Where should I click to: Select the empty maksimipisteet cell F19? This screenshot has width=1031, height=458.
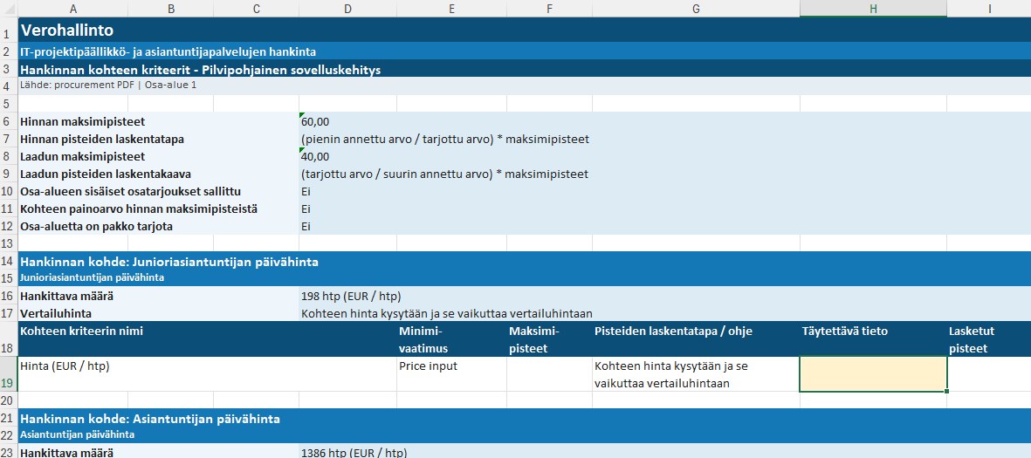(550, 374)
